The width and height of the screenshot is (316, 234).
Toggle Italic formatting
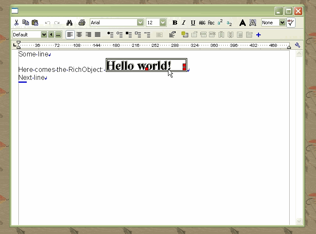tap(183, 23)
